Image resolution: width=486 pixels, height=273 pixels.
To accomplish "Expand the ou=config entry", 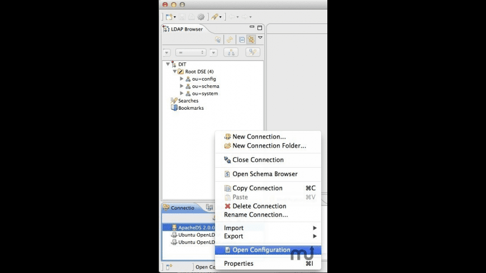I will [x=182, y=79].
